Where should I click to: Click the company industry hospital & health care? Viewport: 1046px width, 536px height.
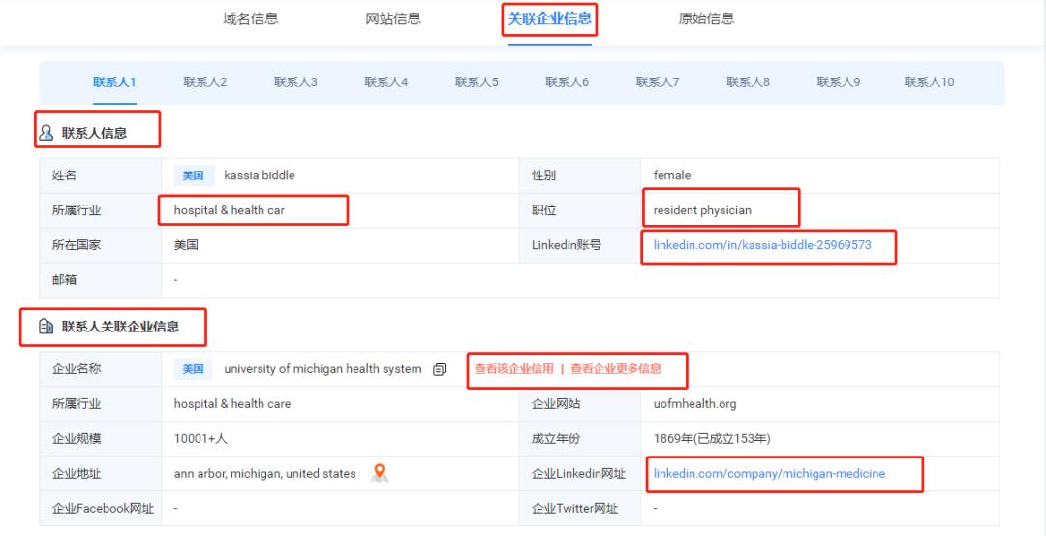tap(232, 404)
